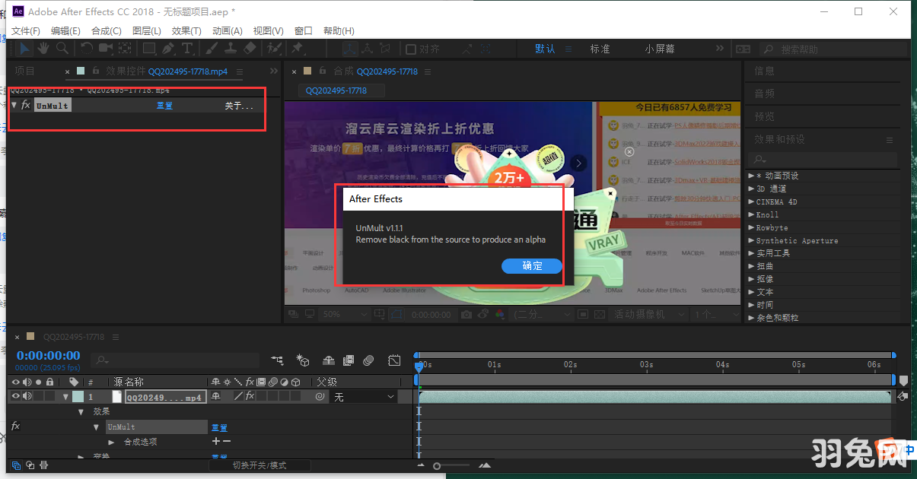Screen dimensions: 917x479
Task: Toggle visibility eye of the QQ202495 layer
Action: point(16,395)
